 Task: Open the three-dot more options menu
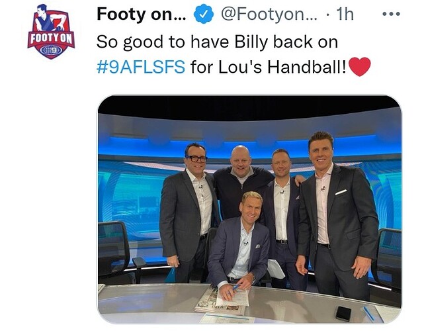391,14
